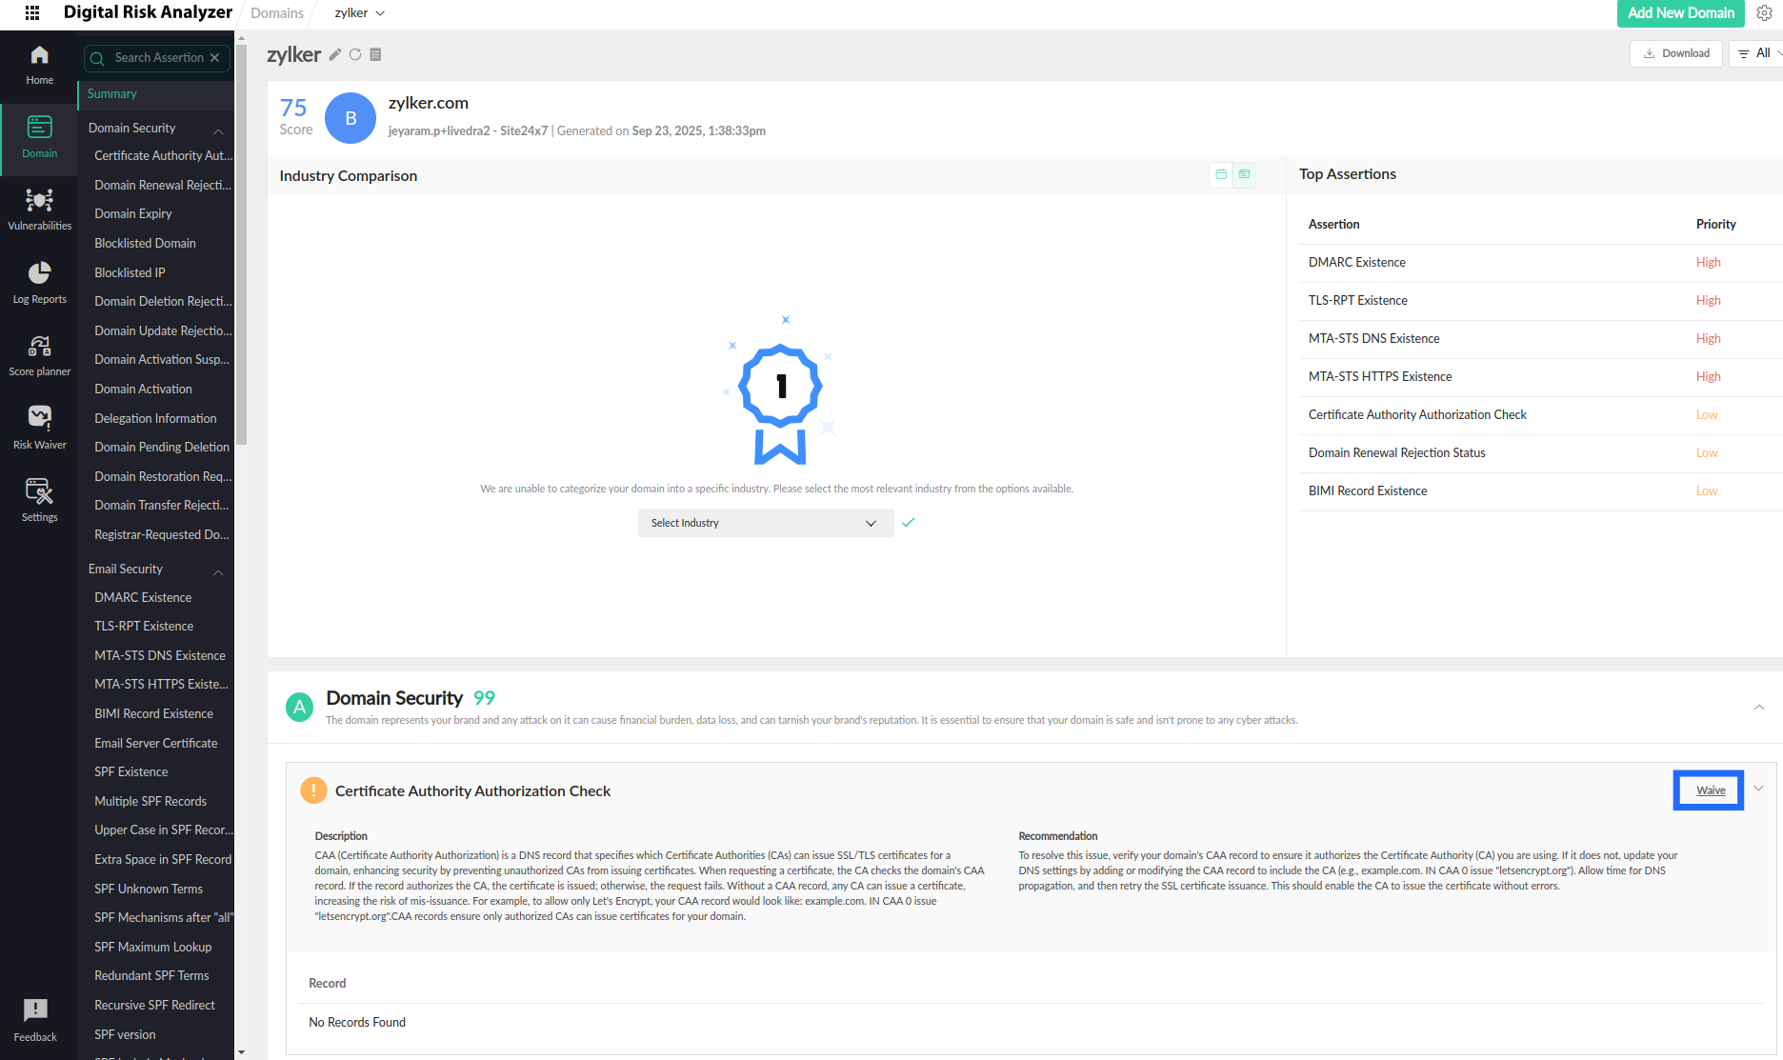The height and width of the screenshot is (1060, 1783).
Task: Open the apps grid launcher icon
Action: (x=31, y=12)
